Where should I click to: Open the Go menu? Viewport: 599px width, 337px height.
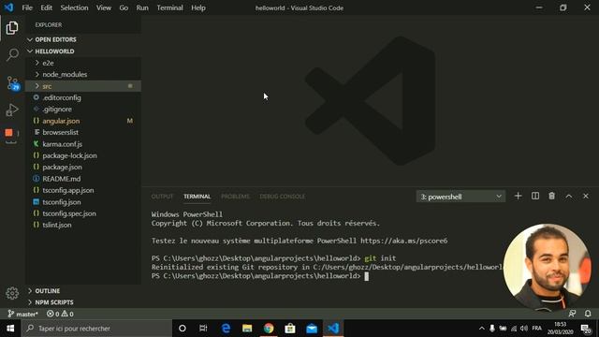(124, 7)
